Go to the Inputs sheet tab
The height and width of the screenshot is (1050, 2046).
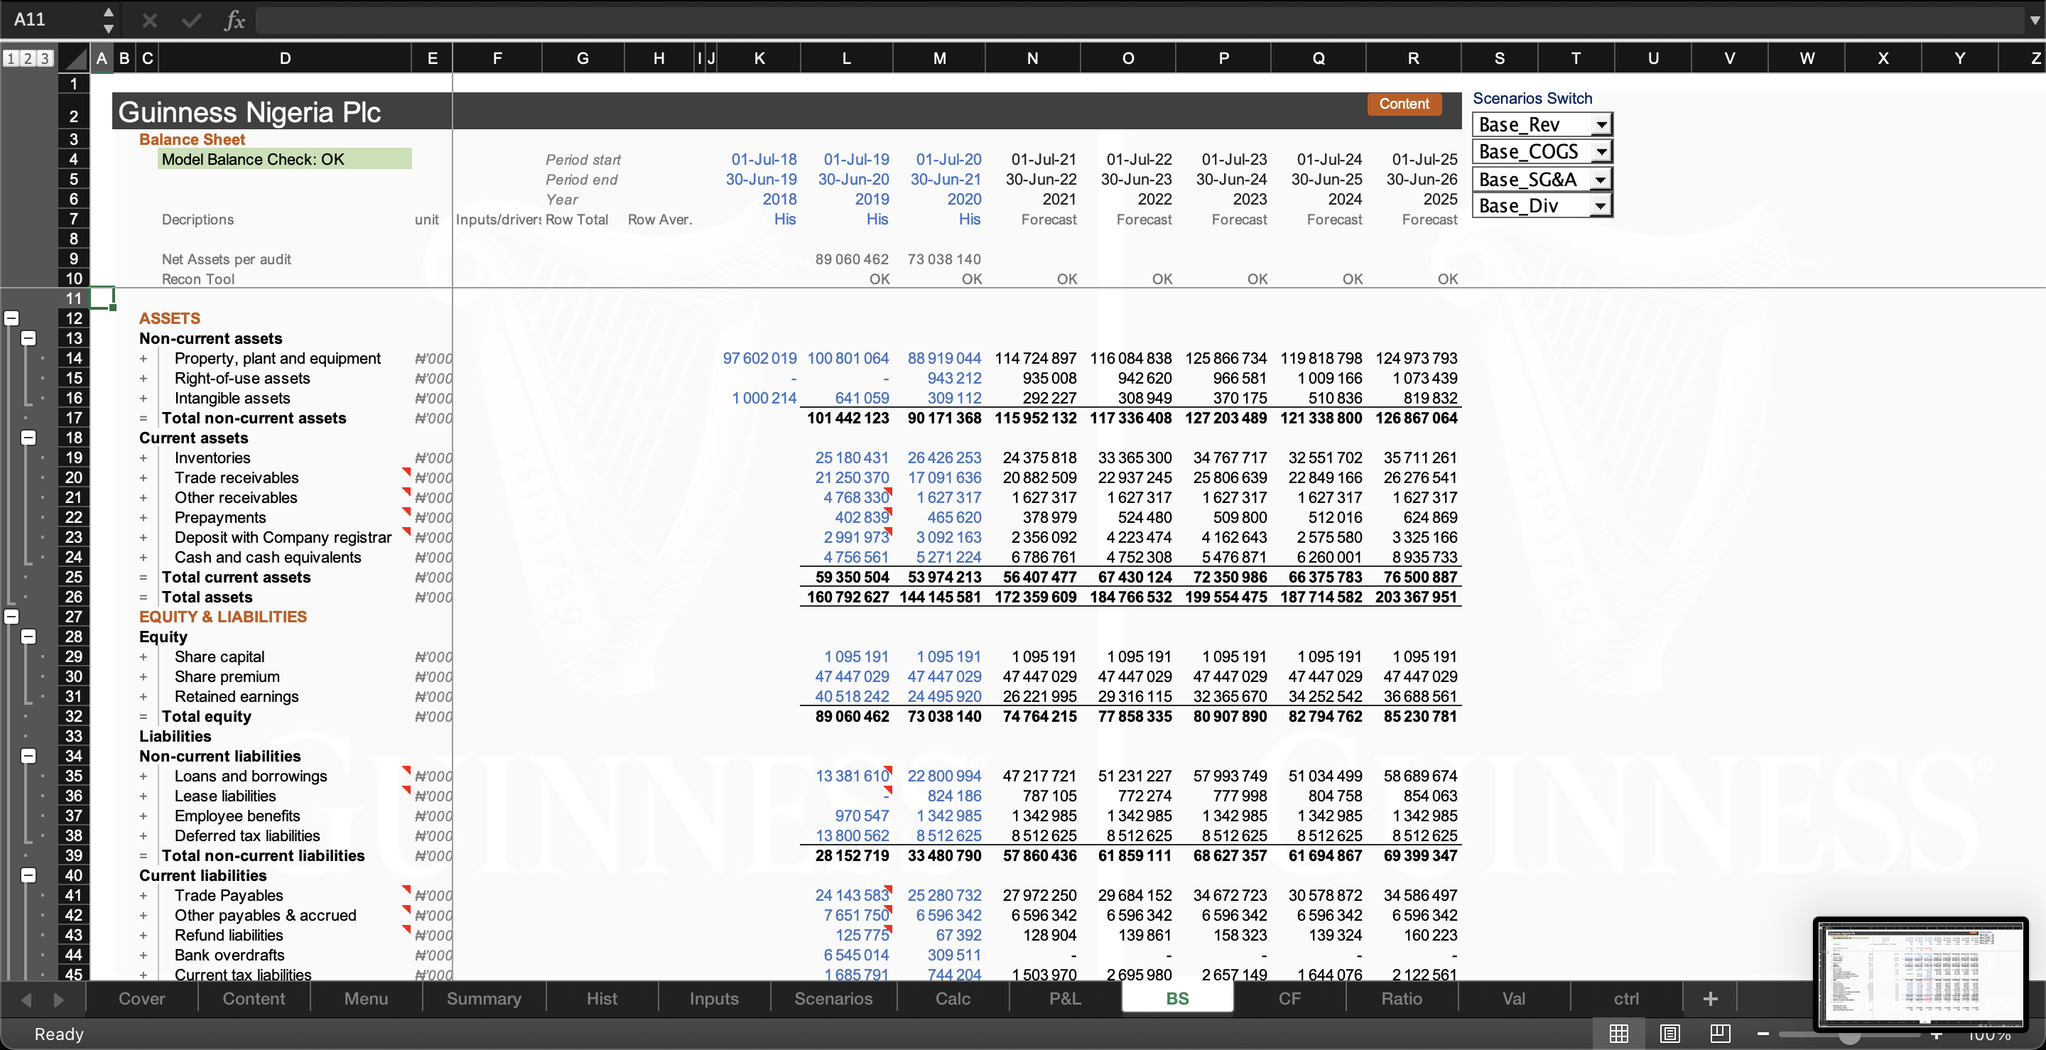coord(713,998)
